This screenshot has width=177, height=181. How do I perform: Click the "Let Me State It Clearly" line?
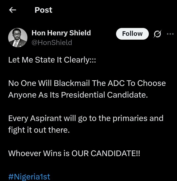[52, 60]
